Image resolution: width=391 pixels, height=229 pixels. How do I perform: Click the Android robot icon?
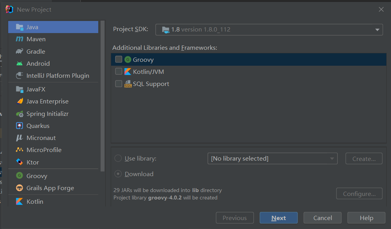point(19,64)
